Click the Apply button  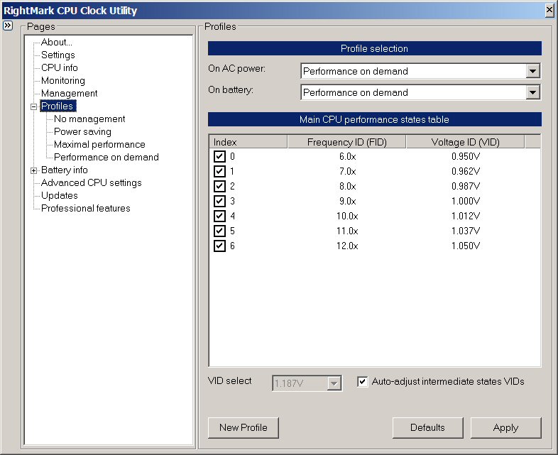[505, 428]
